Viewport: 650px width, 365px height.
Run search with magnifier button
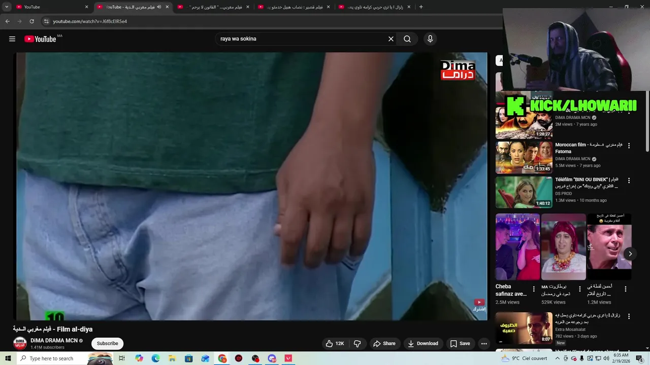pyautogui.click(x=407, y=39)
